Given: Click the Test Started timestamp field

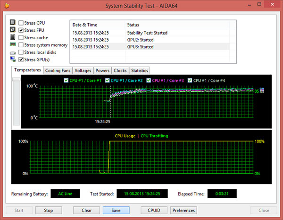Looking at the screenshot, I should [142, 194].
